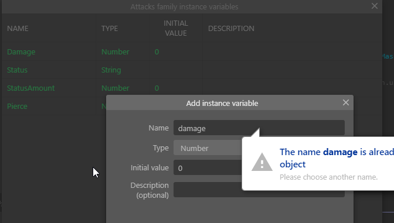Viewport: 394px width, 223px height.
Task: Click the warning triangle icon in the tooltip
Action: 262,162
